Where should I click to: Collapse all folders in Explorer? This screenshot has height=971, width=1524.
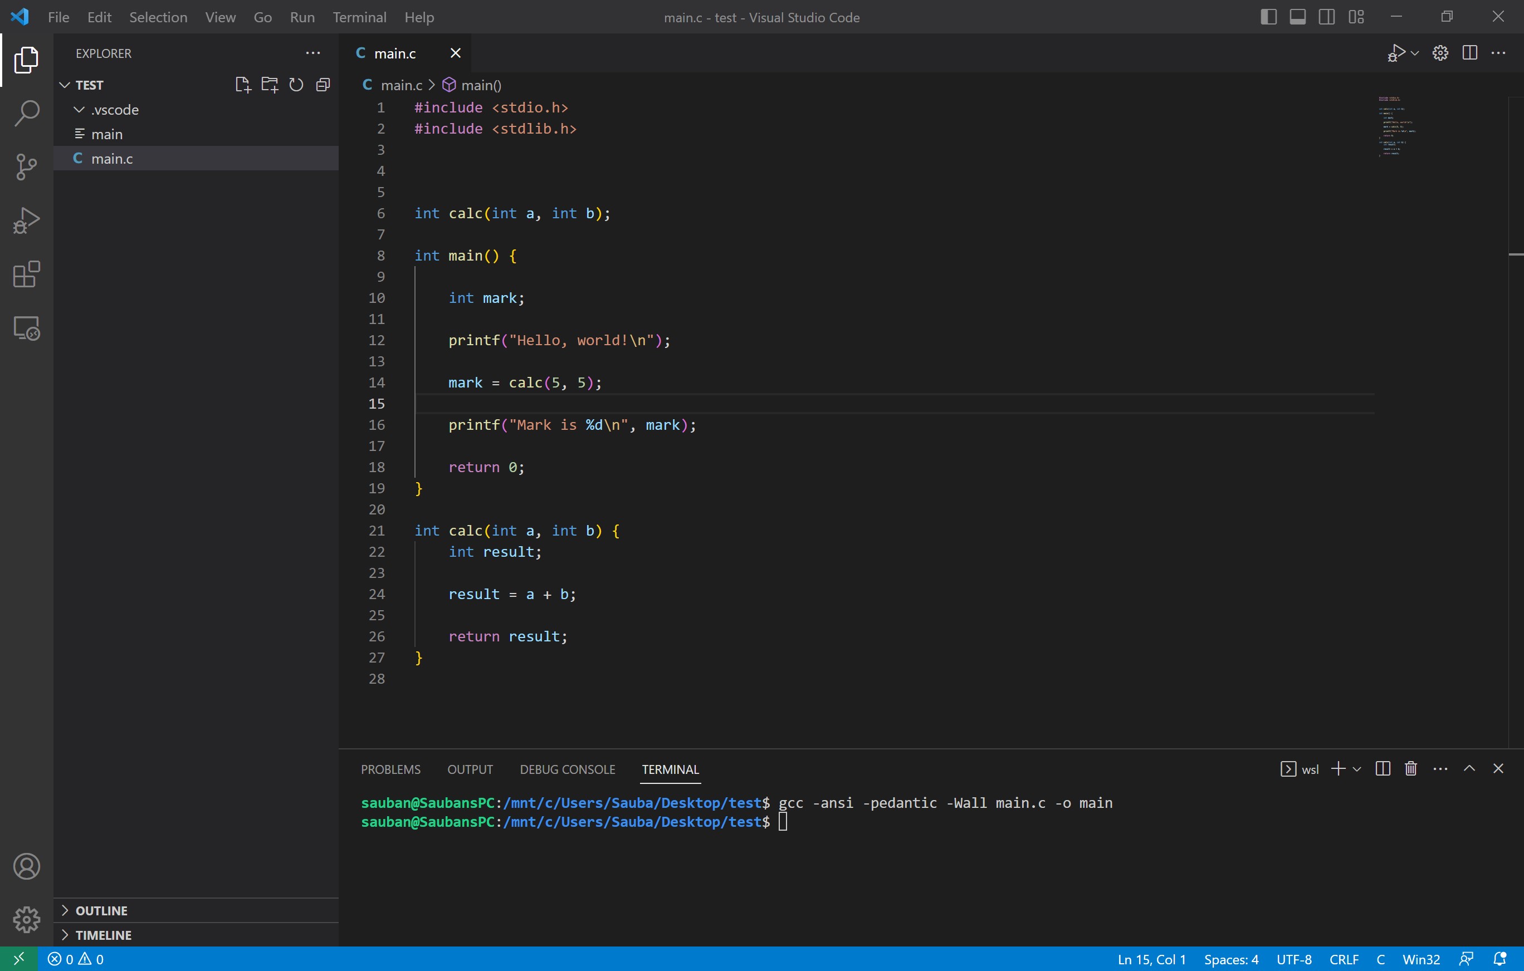(323, 85)
